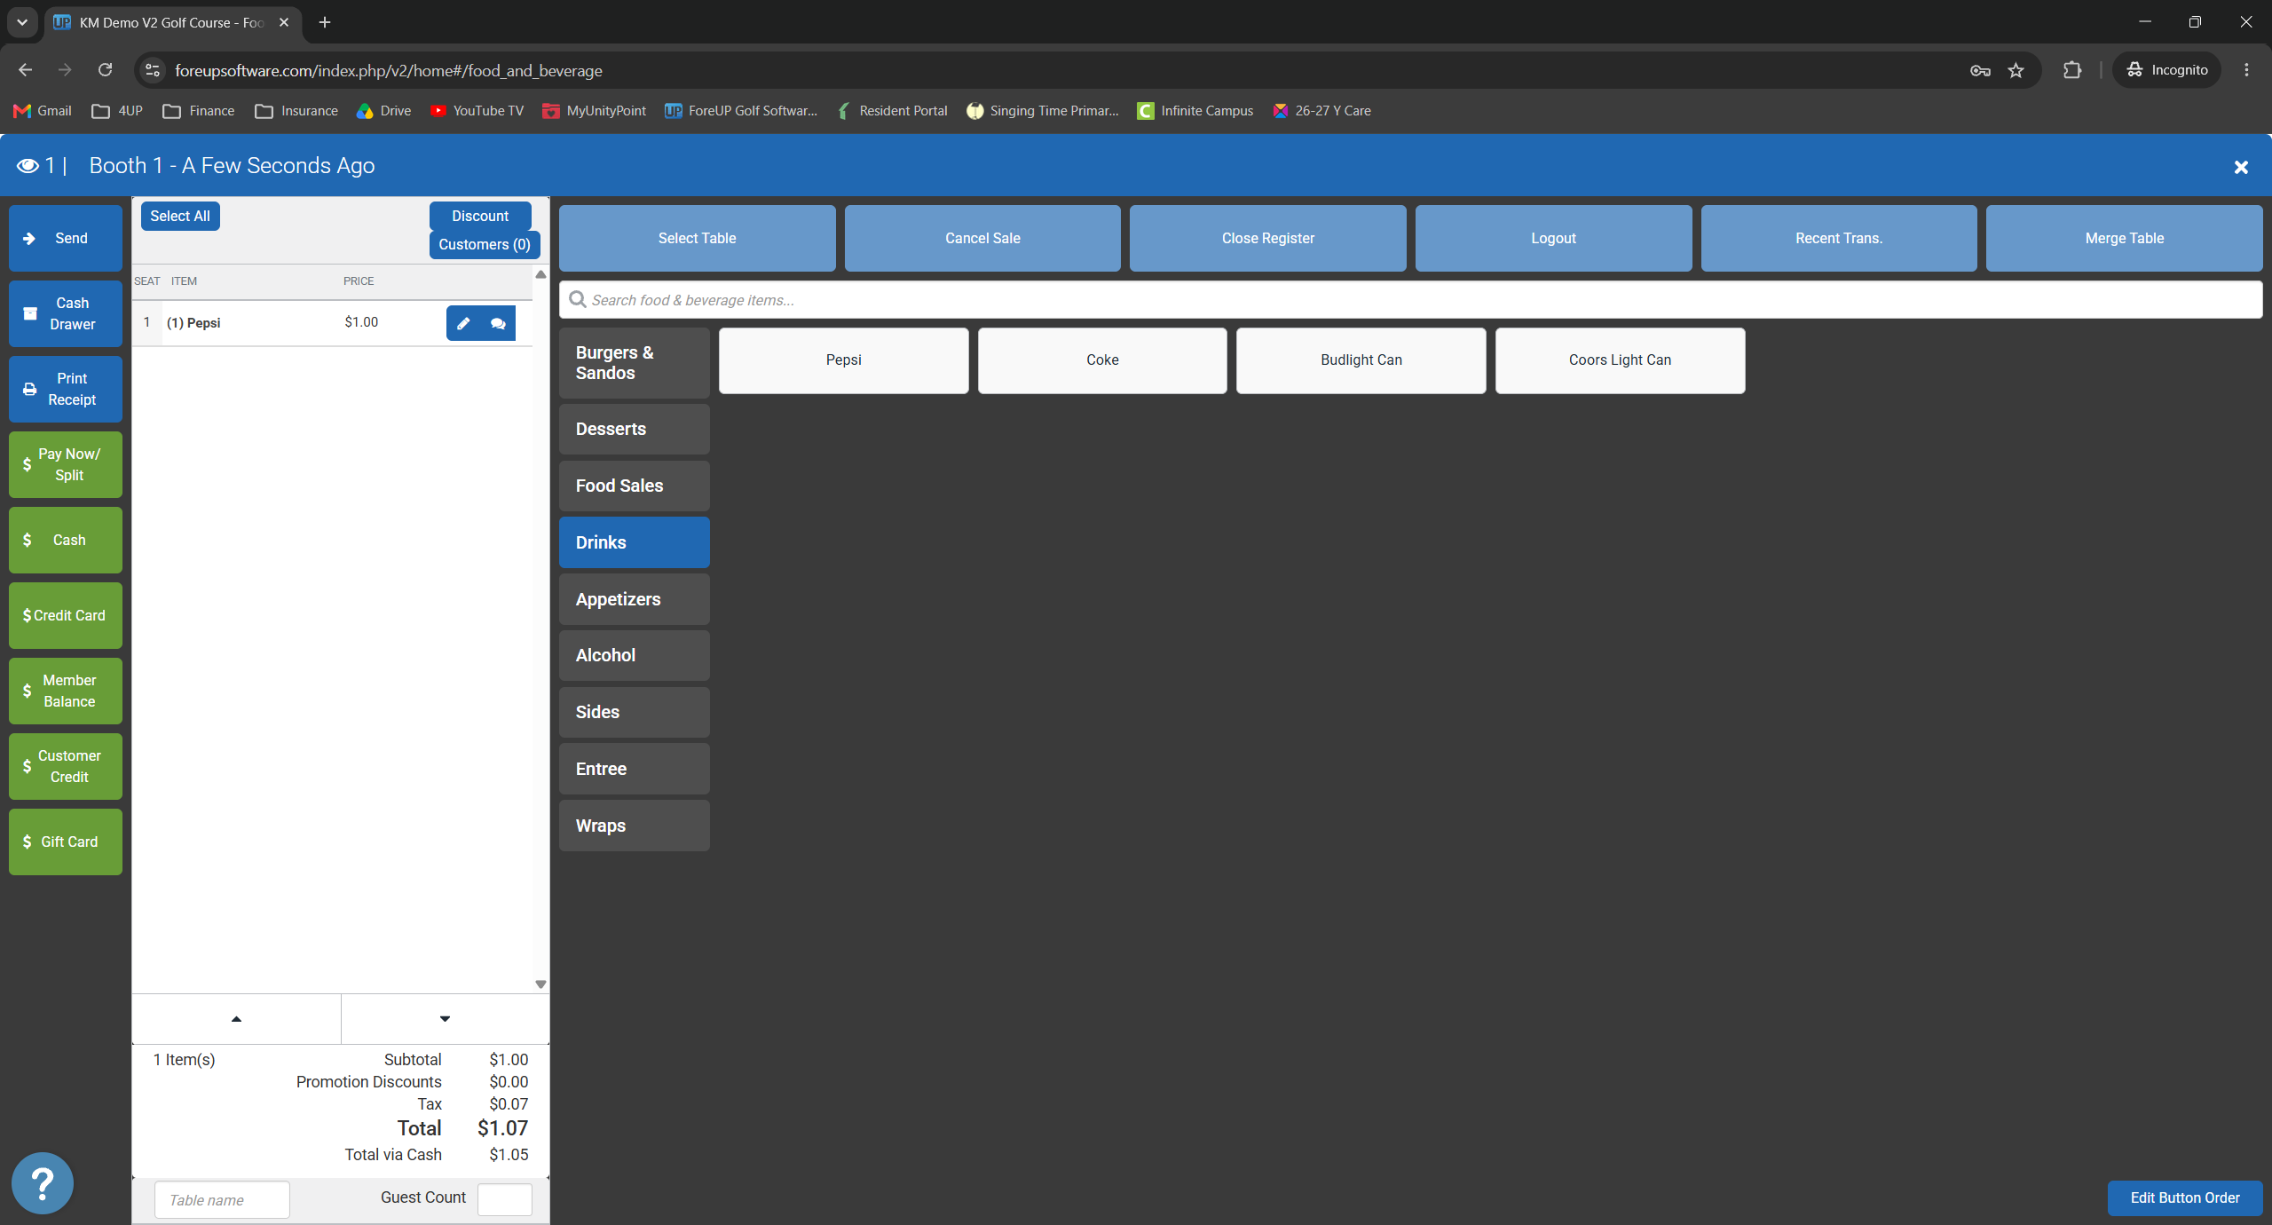The width and height of the screenshot is (2272, 1225).
Task: Click seat number 1 on Pepsi row
Action: [x=146, y=322]
